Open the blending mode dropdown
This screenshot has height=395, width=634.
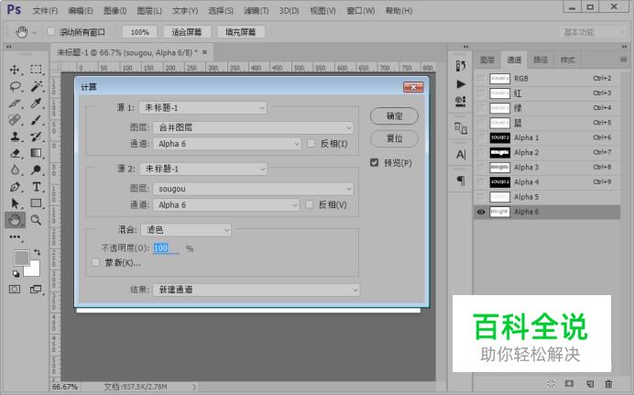(186, 230)
